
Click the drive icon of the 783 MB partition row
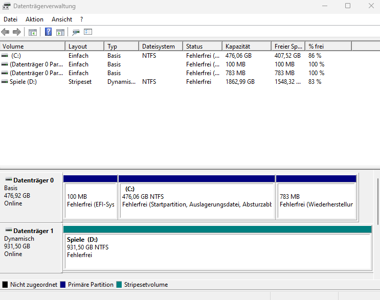click(x=5, y=73)
